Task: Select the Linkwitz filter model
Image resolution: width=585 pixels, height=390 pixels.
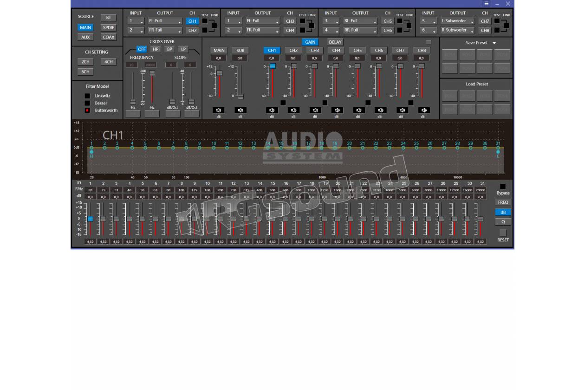Action: click(x=87, y=96)
